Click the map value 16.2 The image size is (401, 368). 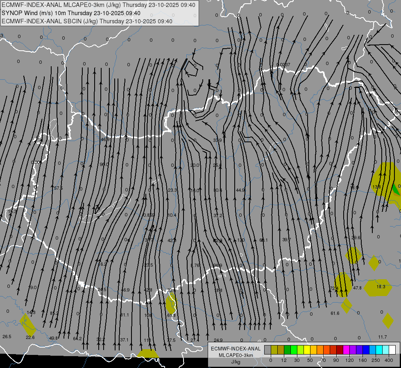[x=102, y=264]
